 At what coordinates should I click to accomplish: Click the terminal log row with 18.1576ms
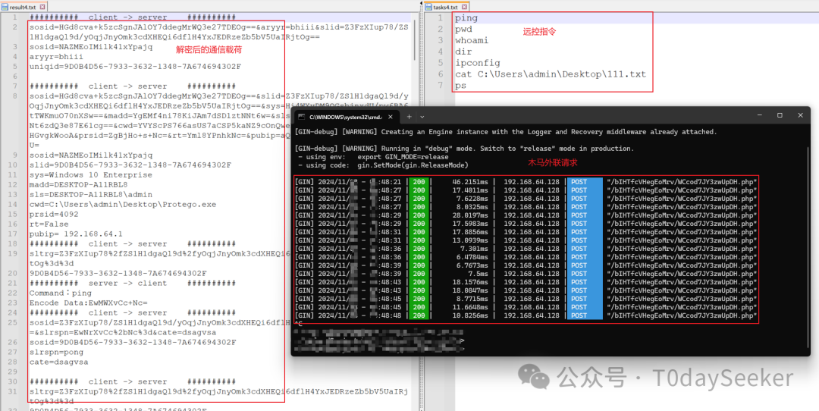(526, 282)
